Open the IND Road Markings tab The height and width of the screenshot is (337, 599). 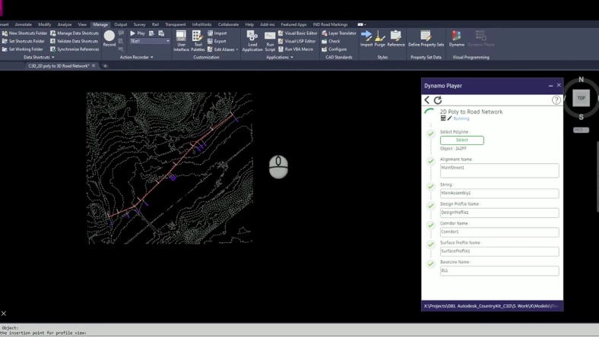(x=331, y=24)
